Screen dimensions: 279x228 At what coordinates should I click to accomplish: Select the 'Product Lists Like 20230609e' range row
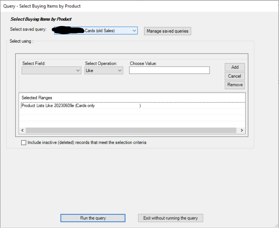click(x=133, y=106)
